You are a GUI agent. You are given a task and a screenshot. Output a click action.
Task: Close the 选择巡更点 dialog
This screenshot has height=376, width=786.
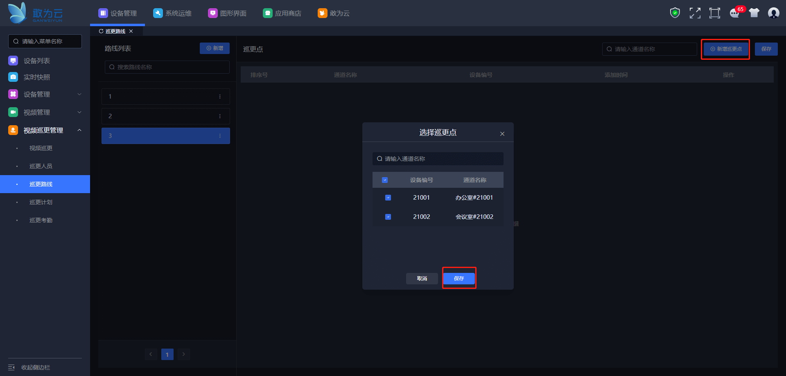[x=502, y=134]
